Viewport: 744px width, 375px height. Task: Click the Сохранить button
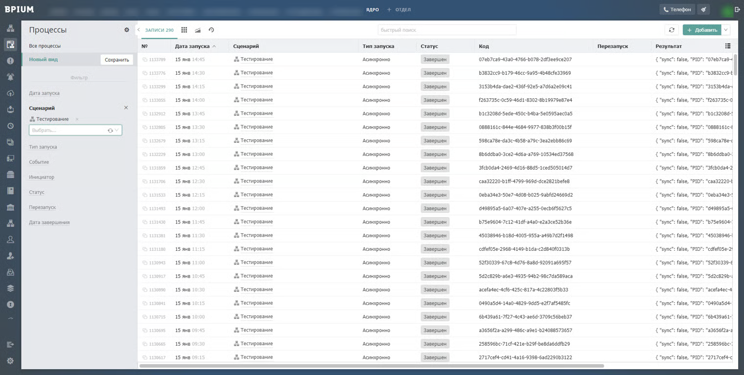pyautogui.click(x=116, y=60)
